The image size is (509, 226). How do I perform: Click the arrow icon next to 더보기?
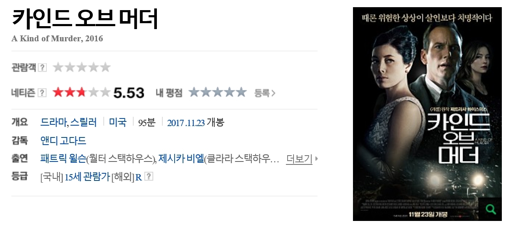[x=316, y=159]
